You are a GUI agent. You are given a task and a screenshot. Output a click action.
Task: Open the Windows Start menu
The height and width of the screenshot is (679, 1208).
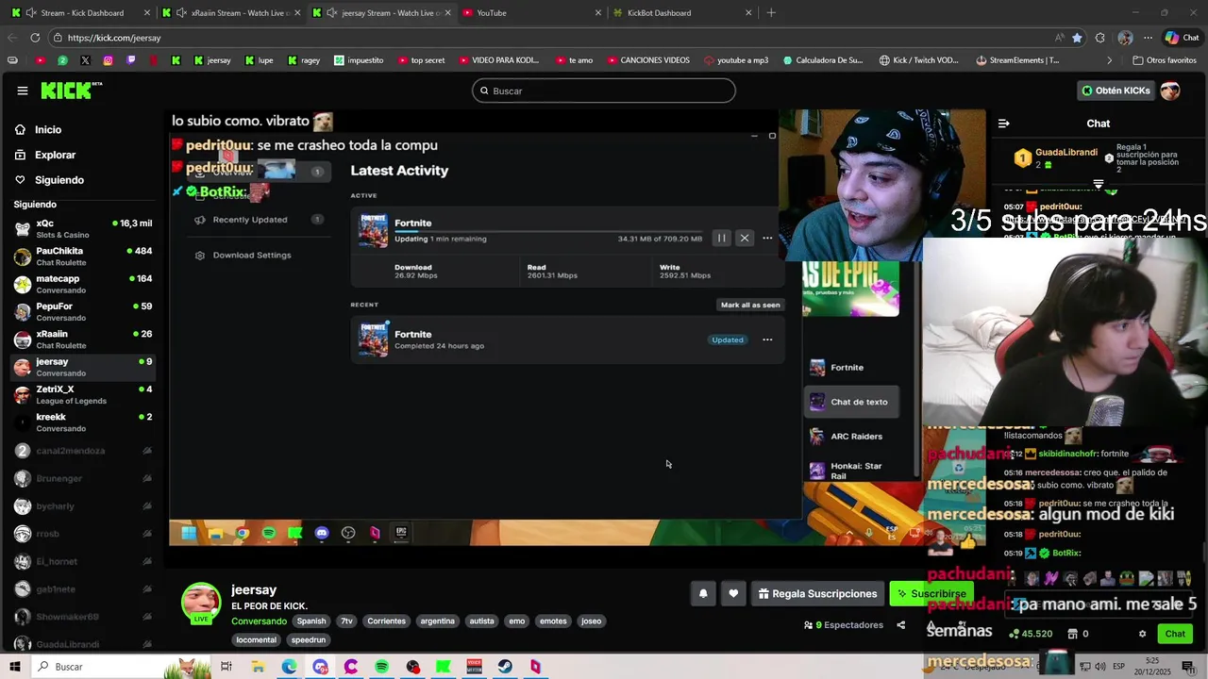click(15, 667)
